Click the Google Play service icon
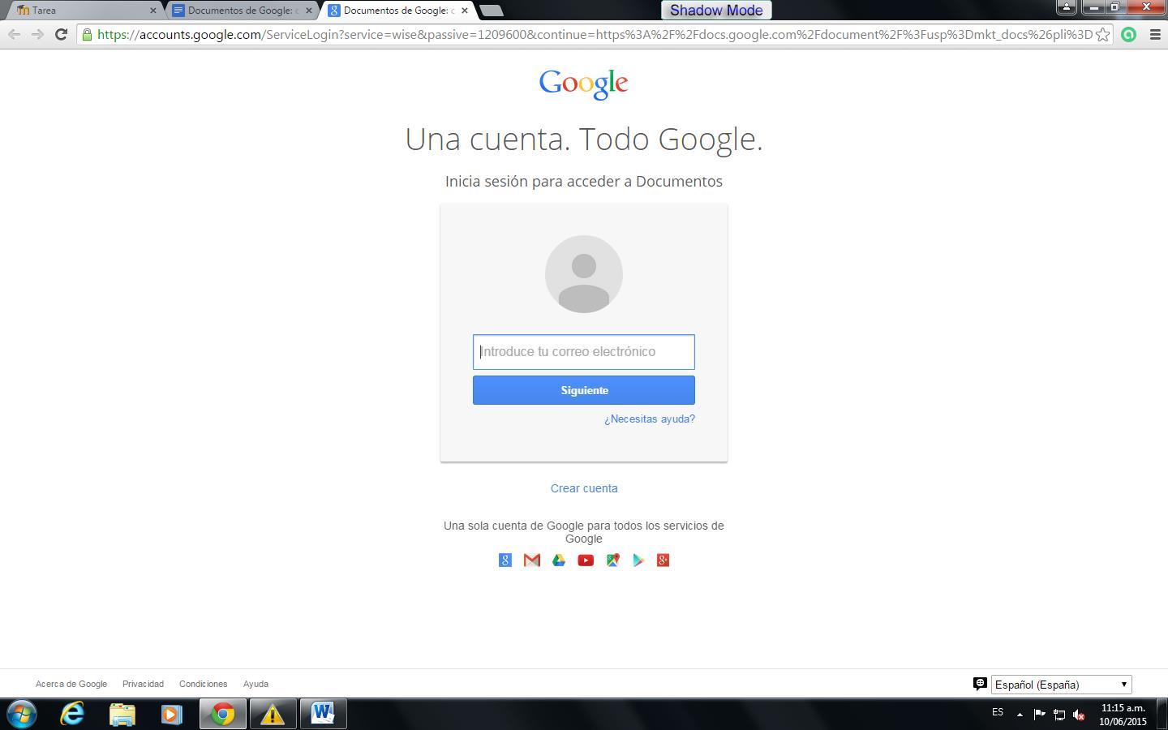Screen dimensions: 1168x730 [638, 560]
